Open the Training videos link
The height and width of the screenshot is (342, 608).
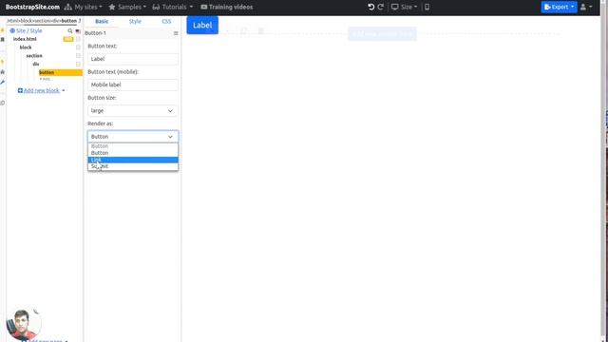click(x=227, y=7)
